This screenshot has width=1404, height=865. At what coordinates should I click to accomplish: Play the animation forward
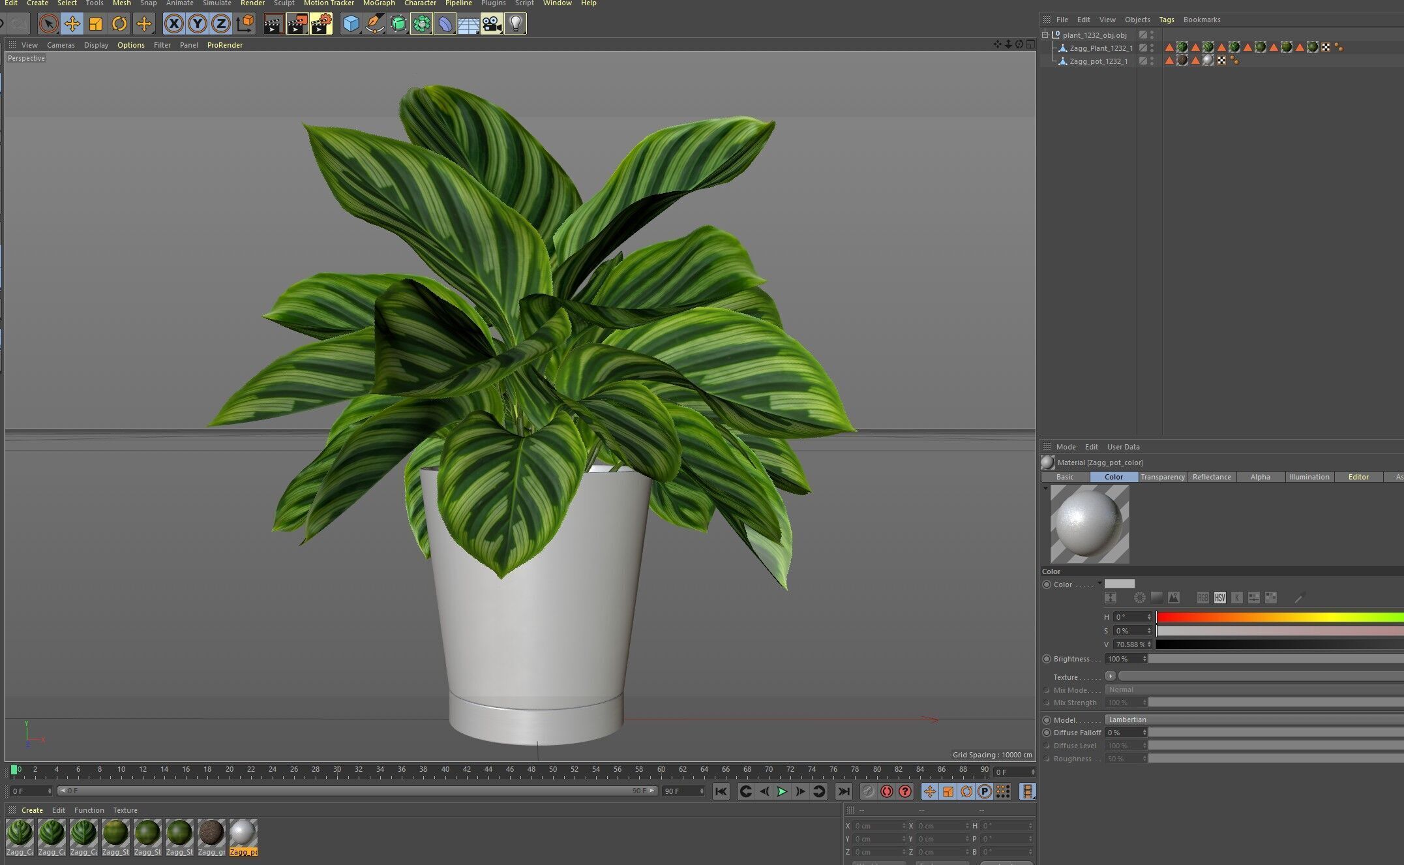tap(782, 791)
